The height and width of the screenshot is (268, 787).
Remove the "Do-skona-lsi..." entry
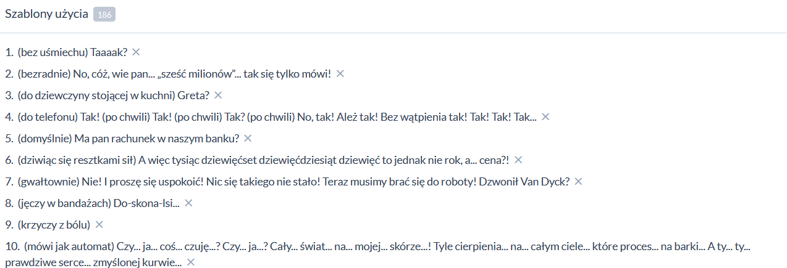pyautogui.click(x=189, y=203)
